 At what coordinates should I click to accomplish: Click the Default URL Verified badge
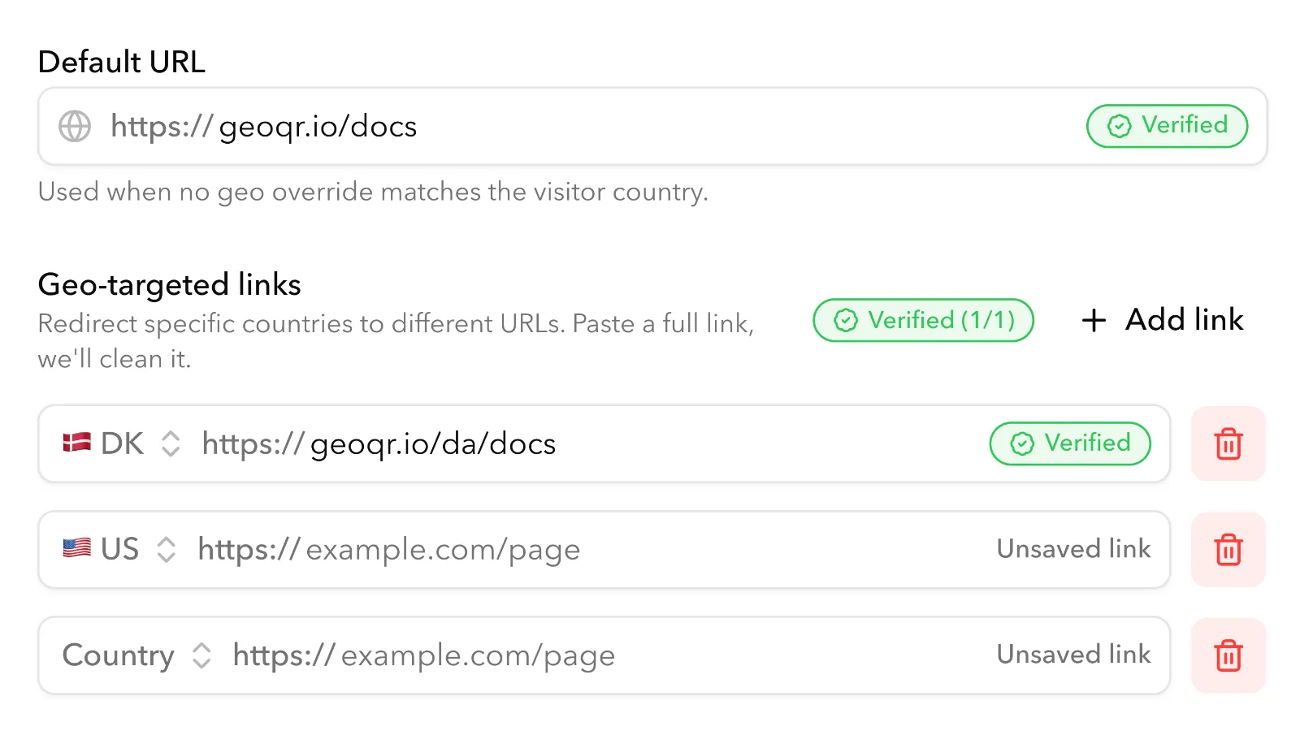1167,126
